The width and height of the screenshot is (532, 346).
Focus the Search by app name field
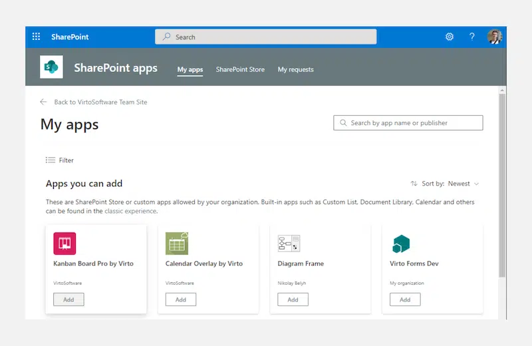[x=408, y=122]
